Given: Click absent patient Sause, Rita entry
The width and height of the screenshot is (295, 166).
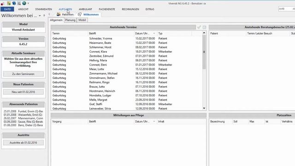Looking at the screenshot, I should coord(24,122).
